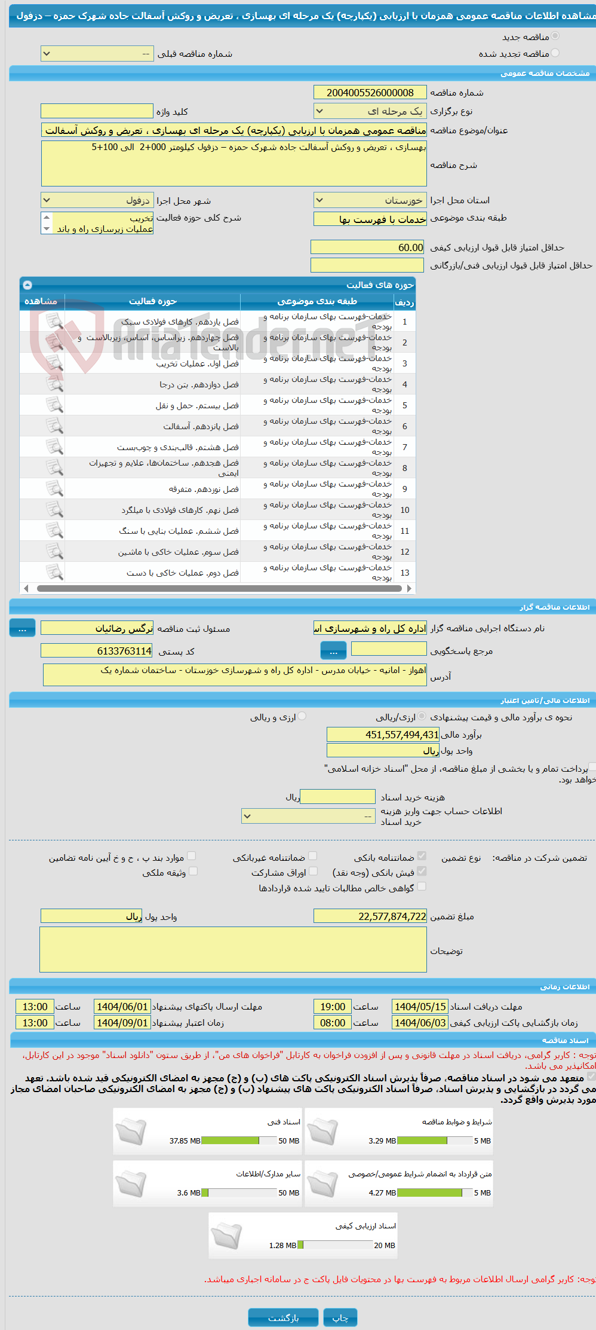Click the مشاهده column header
Image resolution: width=596 pixels, height=1330 pixels.
[x=41, y=301]
